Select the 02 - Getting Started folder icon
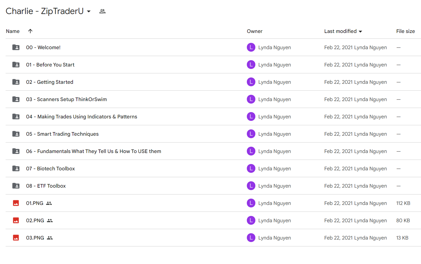 (16, 82)
